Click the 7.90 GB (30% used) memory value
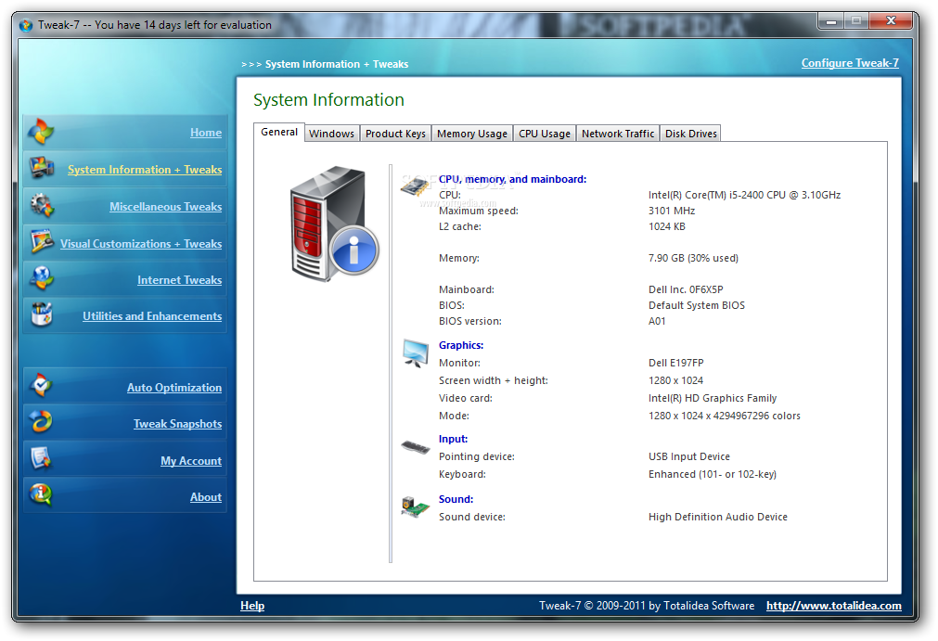Viewport: 938px width, 641px height. [693, 258]
